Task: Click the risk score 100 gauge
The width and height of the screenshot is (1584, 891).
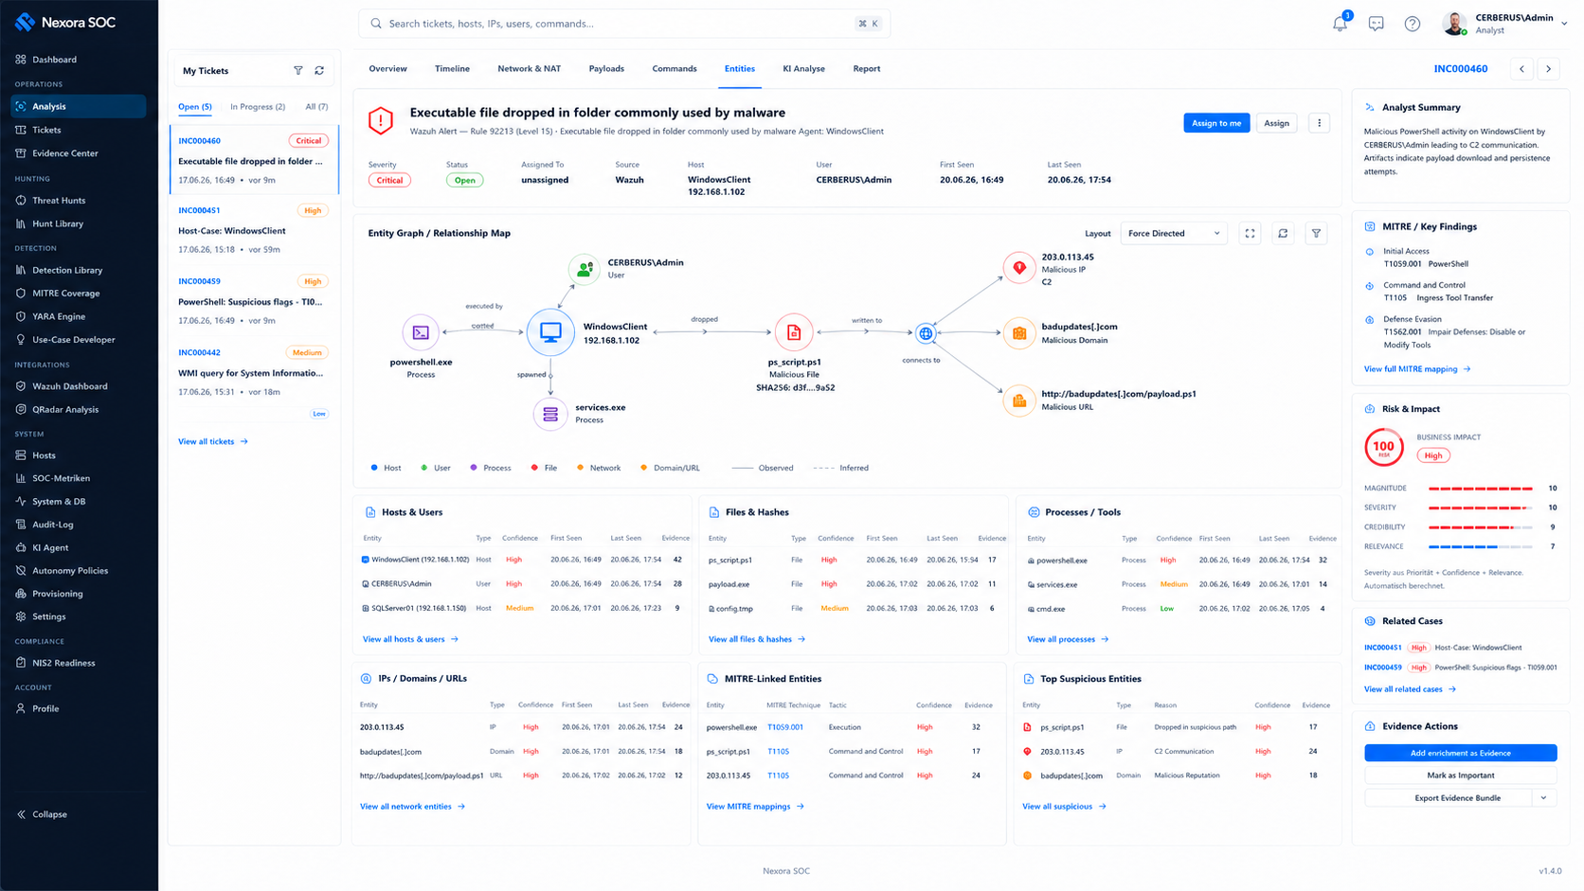Action: (1384, 448)
